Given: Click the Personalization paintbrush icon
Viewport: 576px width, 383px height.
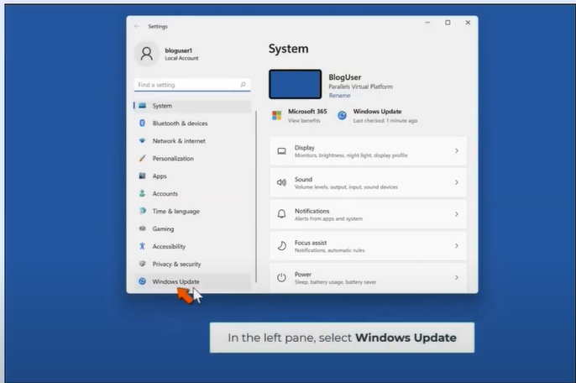Looking at the screenshot, I should [143, 159].
